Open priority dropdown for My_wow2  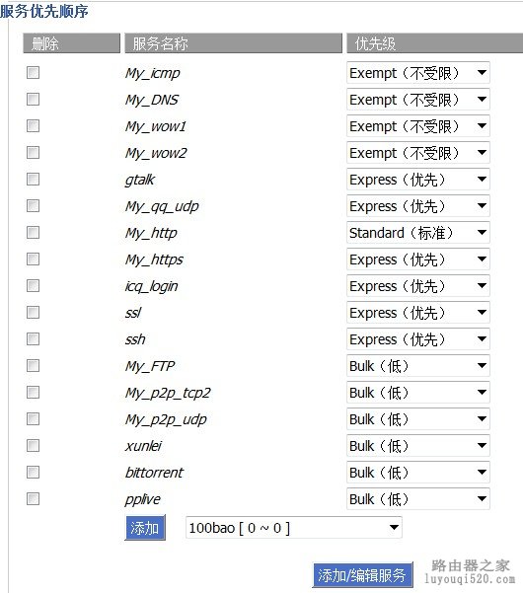coord(417,152)
